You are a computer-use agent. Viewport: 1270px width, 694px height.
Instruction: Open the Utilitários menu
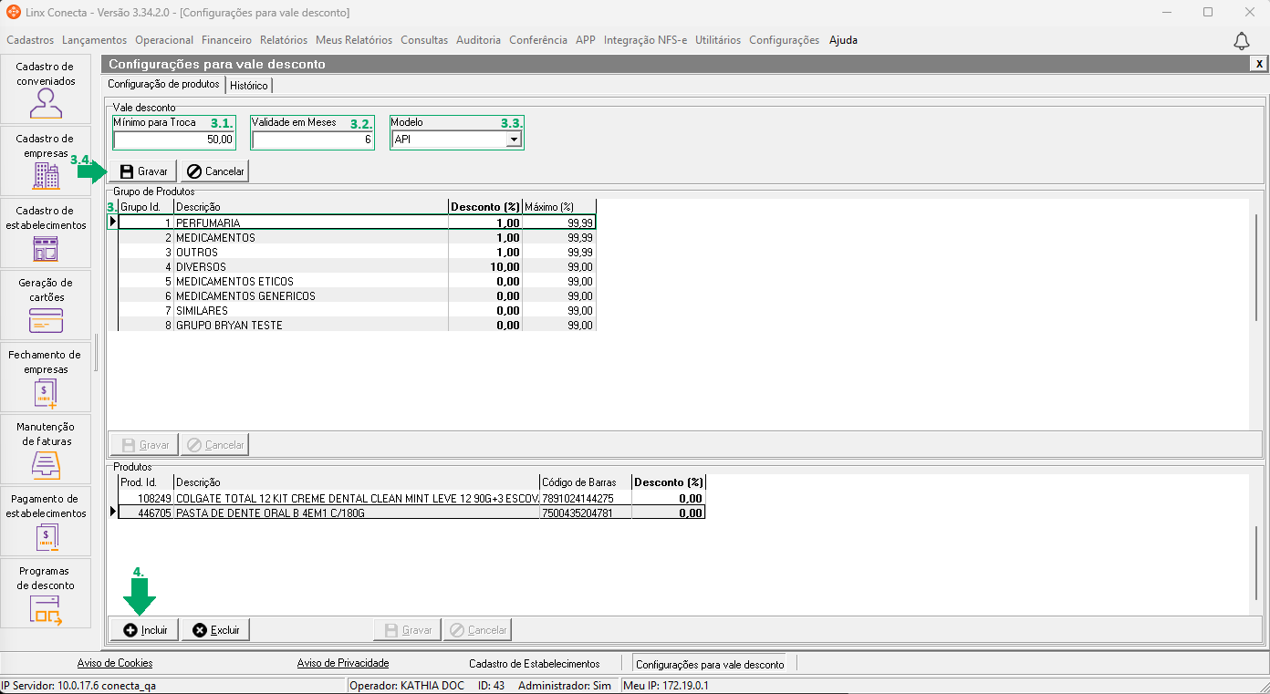click(x=718, y=40)
